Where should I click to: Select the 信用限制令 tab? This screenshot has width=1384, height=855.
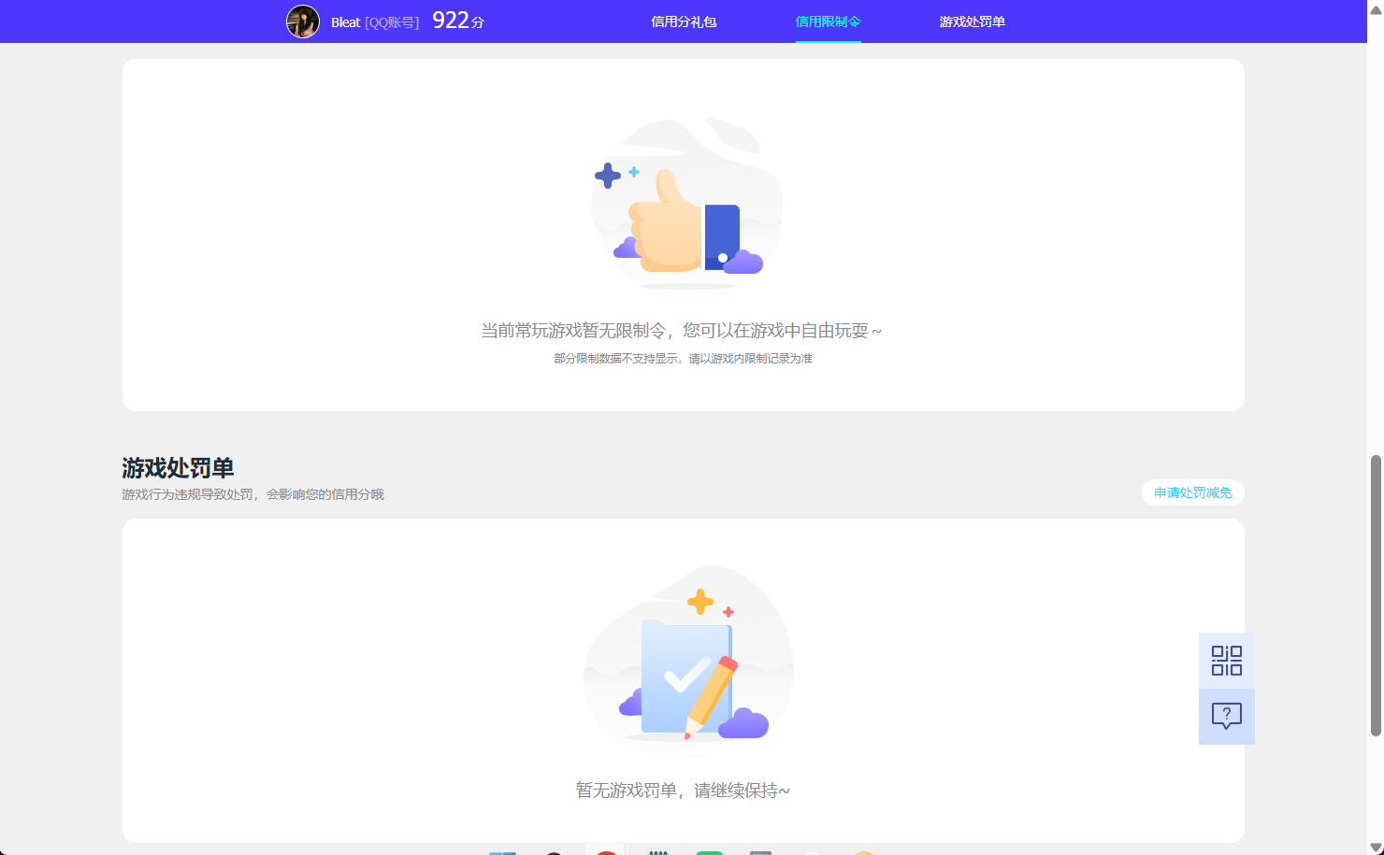(x=828, y=21)
